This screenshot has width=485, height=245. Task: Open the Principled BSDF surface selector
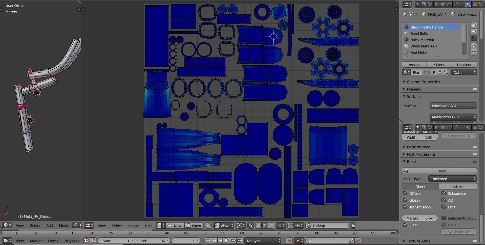click(x=453, y=106)
